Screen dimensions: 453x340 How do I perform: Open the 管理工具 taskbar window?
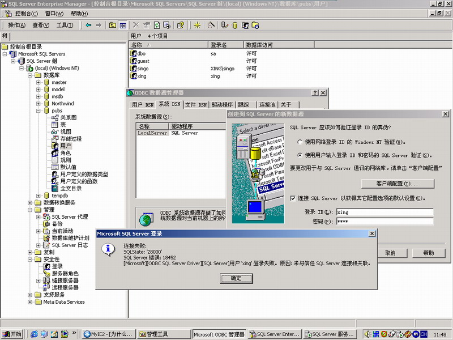164,334
